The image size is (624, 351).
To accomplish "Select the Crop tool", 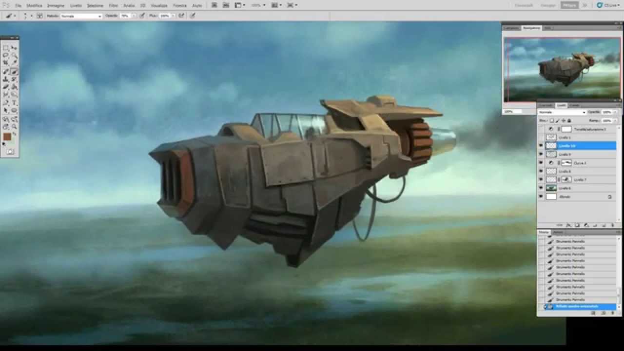I will pyautogui.click(x=6, y=62).
